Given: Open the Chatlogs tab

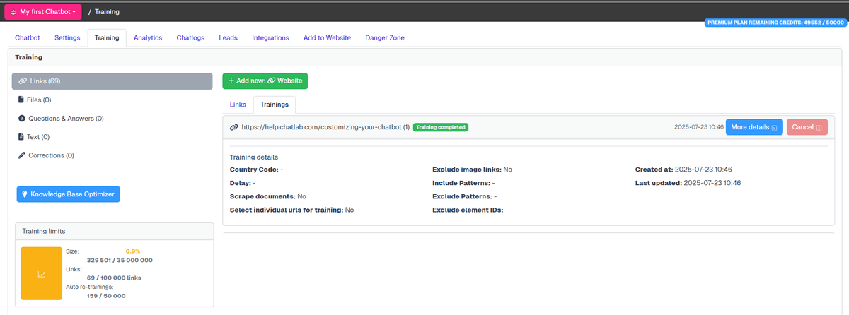Looking at the screenshot, I should tap(190, 38).
